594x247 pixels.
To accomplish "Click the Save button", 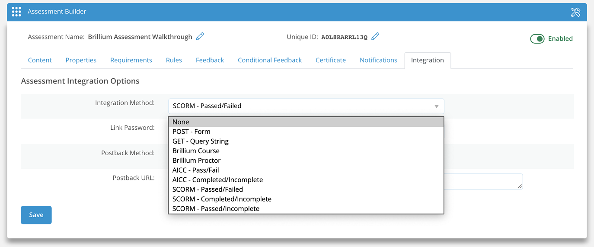I will pyautogui.click(x=36, y=215).
